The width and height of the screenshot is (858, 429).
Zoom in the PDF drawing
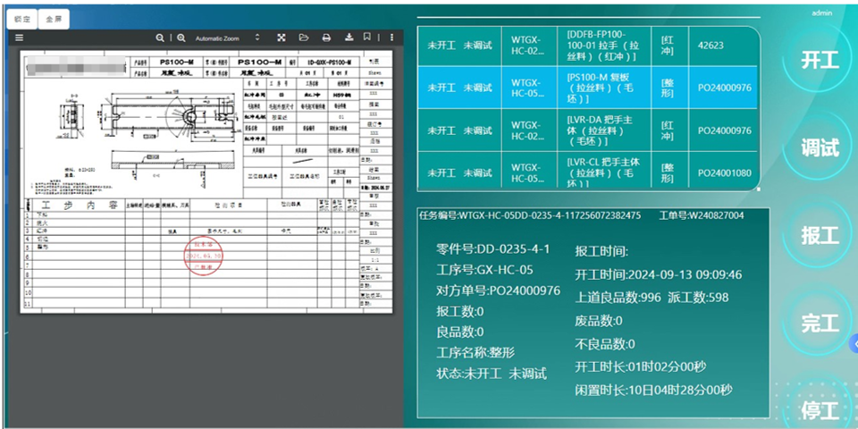181,38
